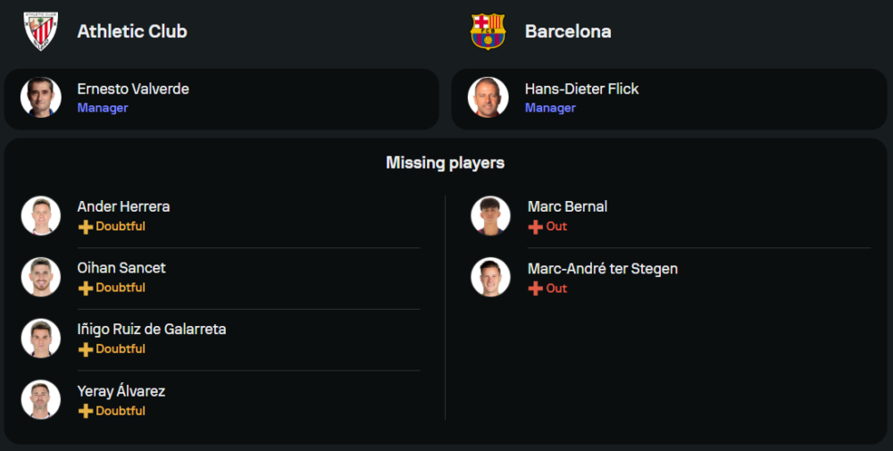The height and width of the screenshot is (451, 893).
Task: Open the Barcelona team name link
Action: (x=568, y=31)
